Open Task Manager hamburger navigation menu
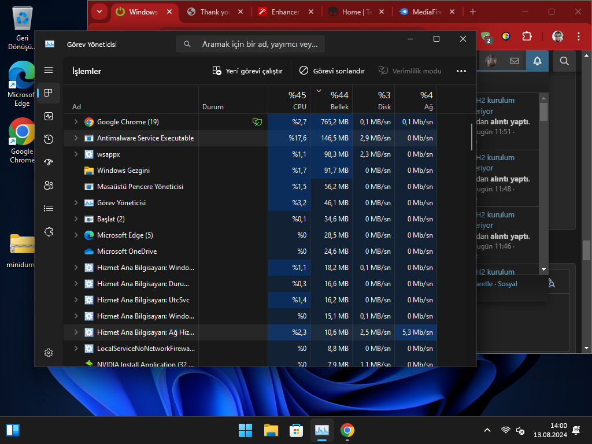Screen dimensions: 592x444 pos(49,70)
